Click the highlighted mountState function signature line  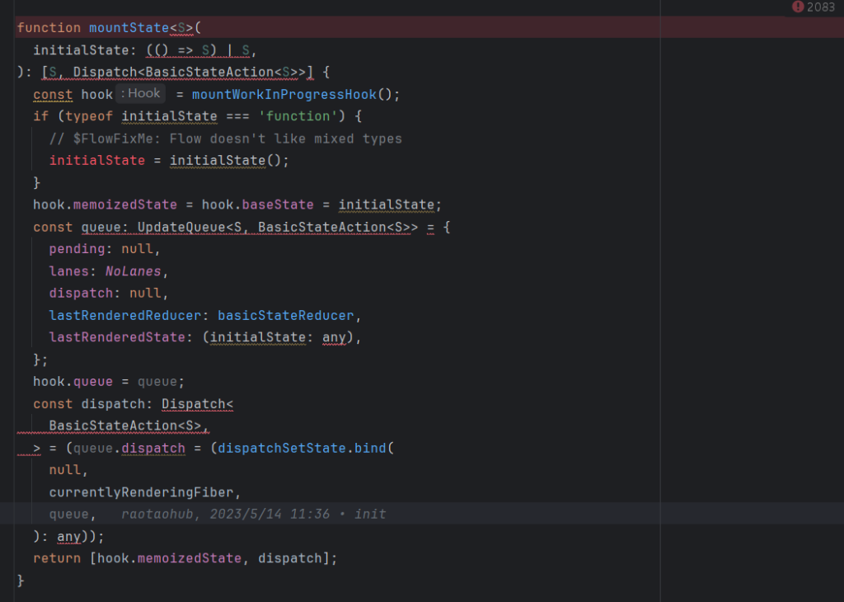107,27
